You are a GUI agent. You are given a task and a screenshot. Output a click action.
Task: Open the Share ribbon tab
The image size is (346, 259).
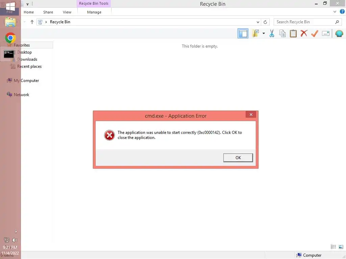pyautogui.click(x=48, y=12)
